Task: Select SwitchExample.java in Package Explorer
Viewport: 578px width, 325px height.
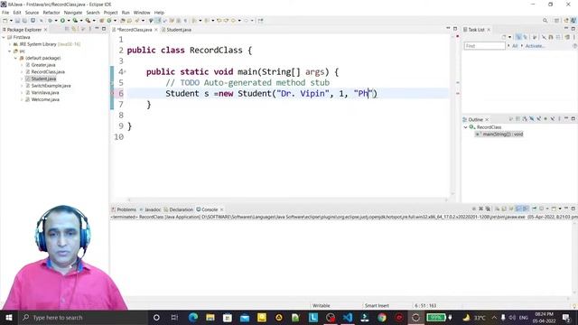Action: (51, 86)
